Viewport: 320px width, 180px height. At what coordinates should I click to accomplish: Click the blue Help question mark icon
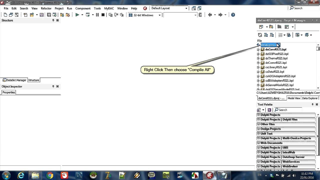click(233, 15)
